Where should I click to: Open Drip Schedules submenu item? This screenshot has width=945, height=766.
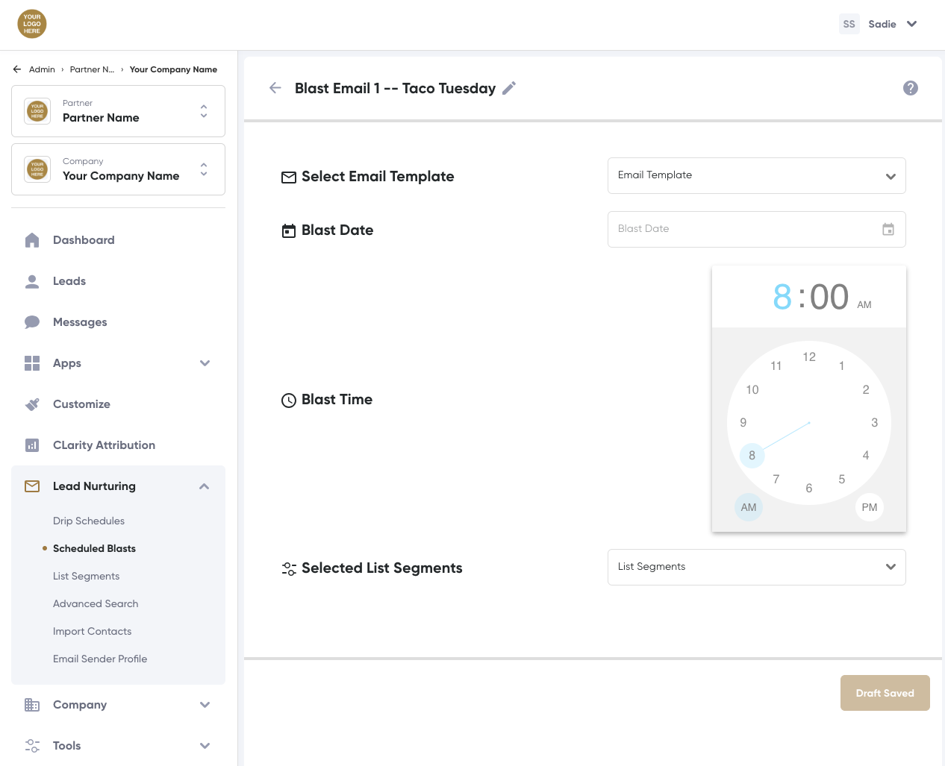pos(89,521)
